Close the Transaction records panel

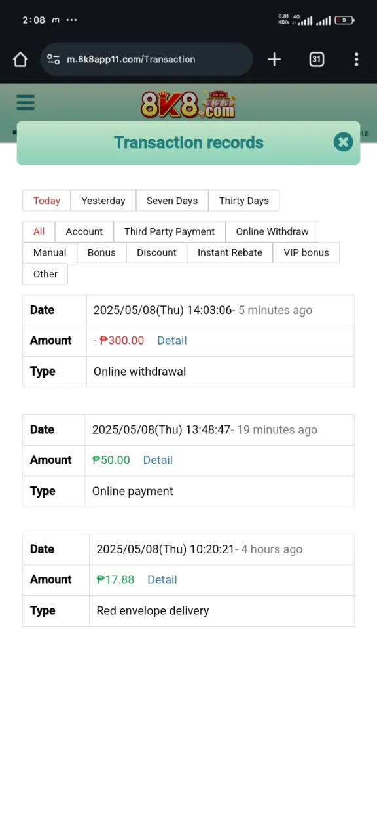click(x=343, y=142)
